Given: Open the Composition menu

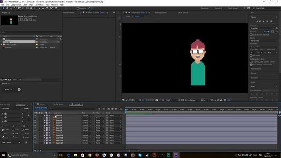Looking at the screenshot, I should pyautogui.click(x=16, y=5).
